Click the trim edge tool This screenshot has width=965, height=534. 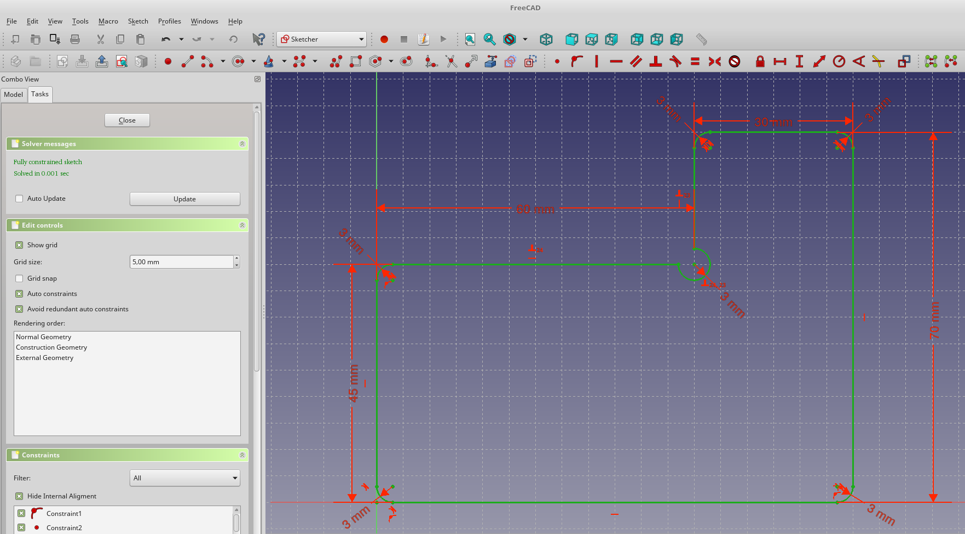(451, 61)
